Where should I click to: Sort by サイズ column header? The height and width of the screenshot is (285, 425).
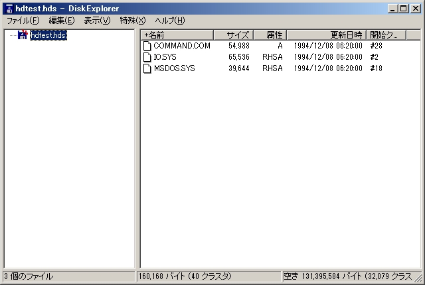click(x=233, y=35)
